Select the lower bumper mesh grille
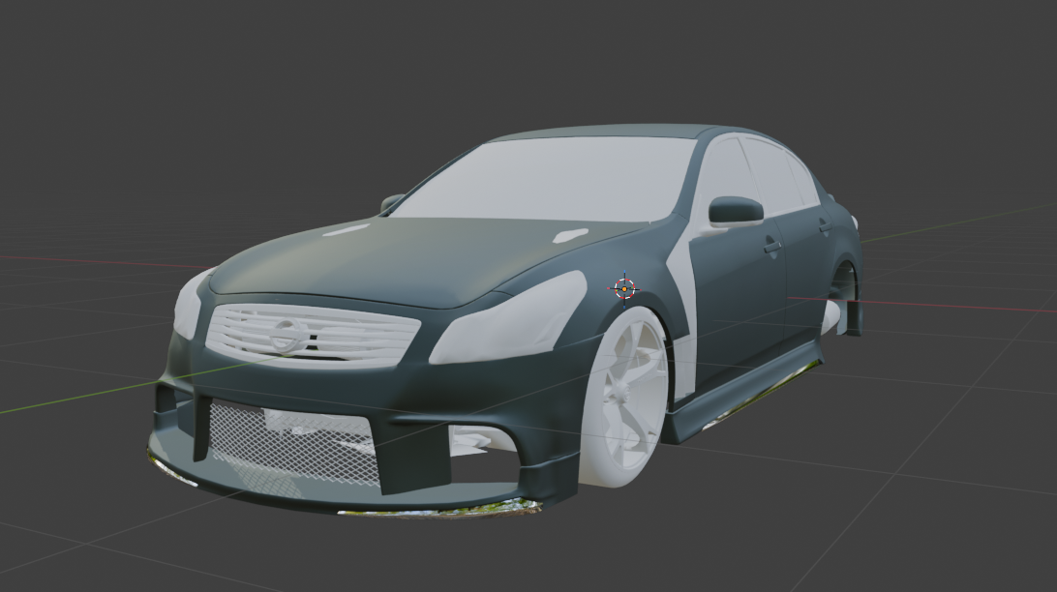 click(293, 441)
